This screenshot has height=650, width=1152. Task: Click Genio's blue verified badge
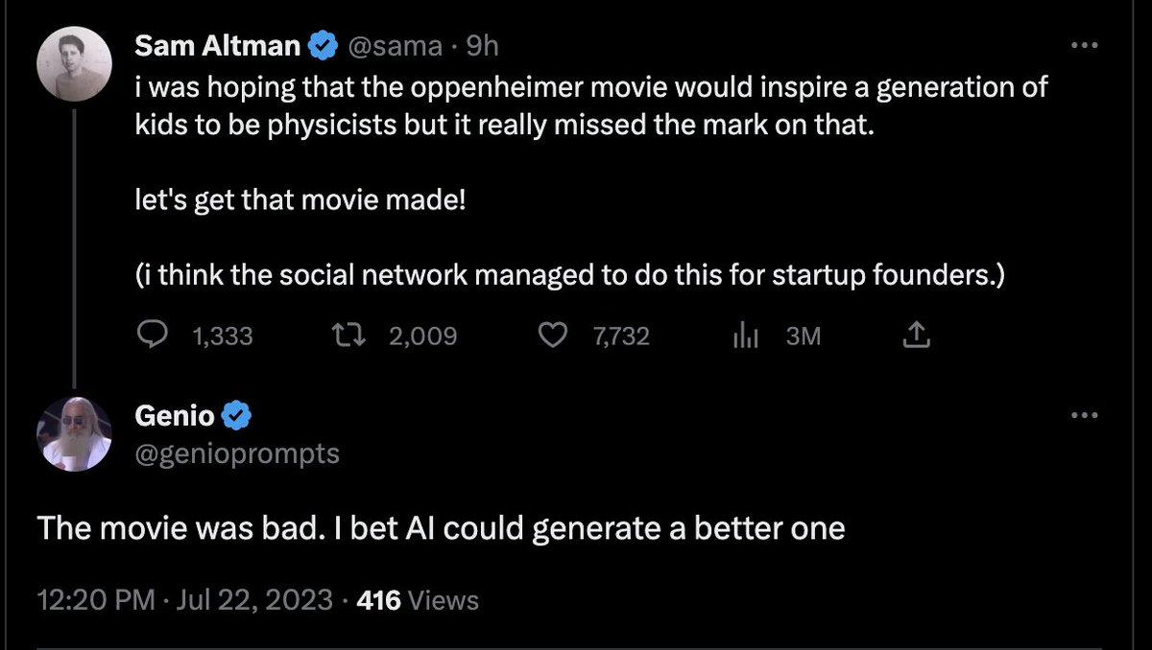(x=237, y=416)
